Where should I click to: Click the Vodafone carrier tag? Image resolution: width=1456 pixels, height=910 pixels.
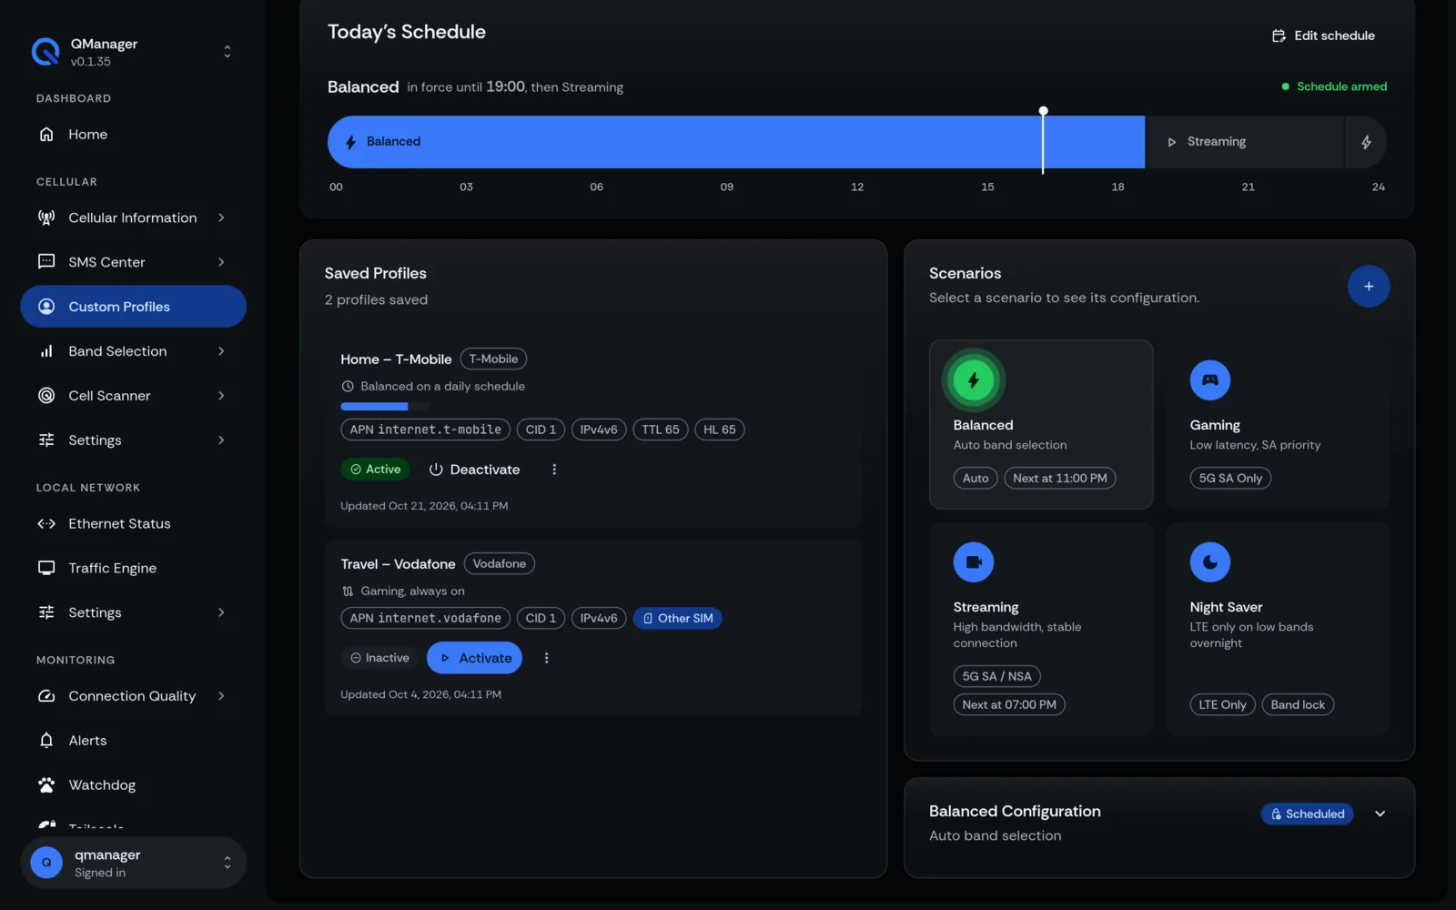[500, 564]
